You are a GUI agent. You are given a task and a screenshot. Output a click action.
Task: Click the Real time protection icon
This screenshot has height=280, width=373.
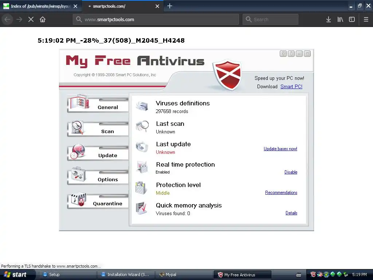pyautogui.click(x=142, y=167)
